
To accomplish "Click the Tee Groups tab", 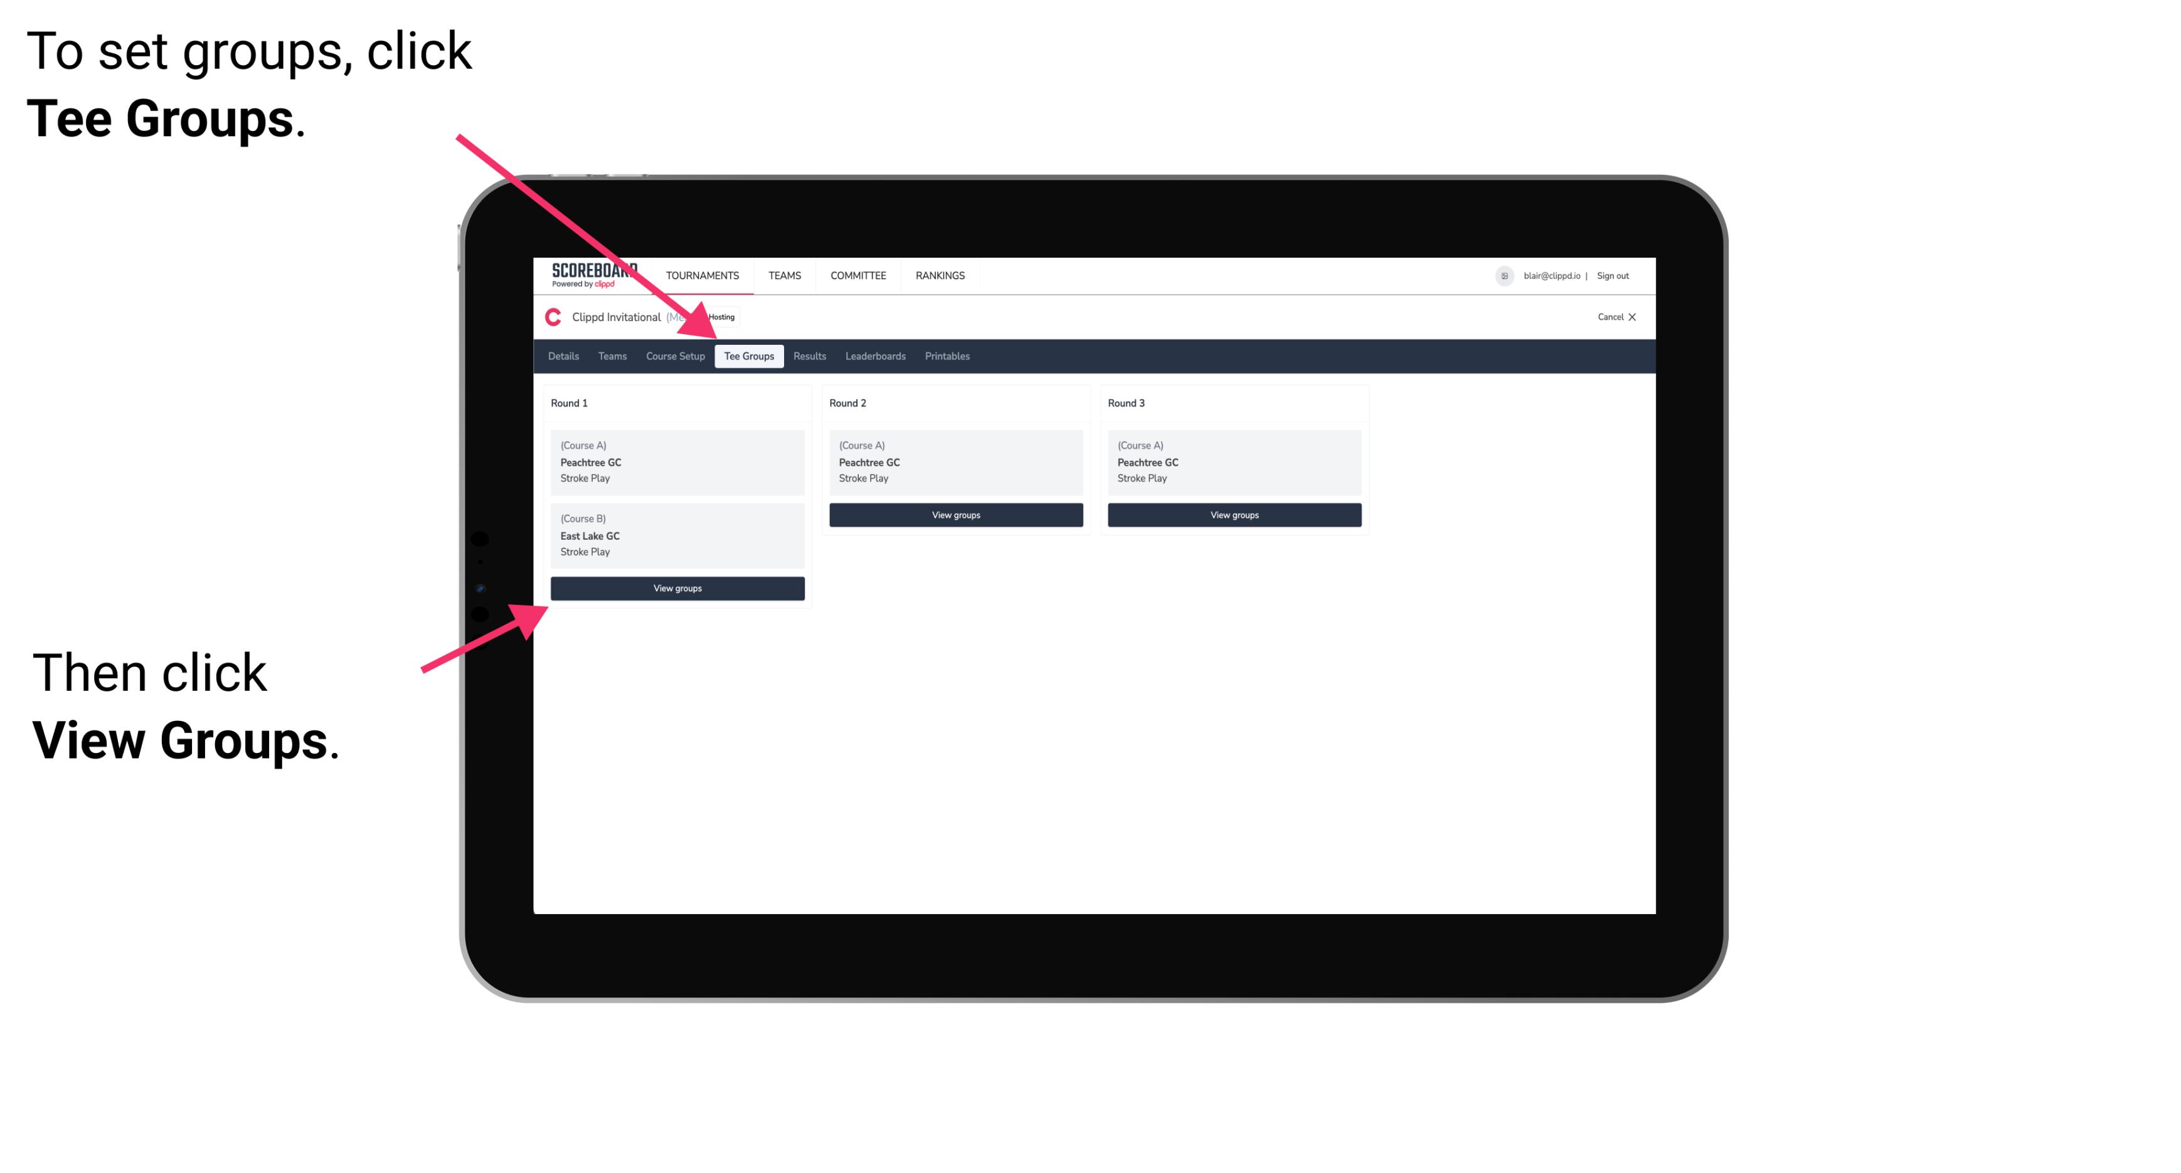I will tap(749, 355).
